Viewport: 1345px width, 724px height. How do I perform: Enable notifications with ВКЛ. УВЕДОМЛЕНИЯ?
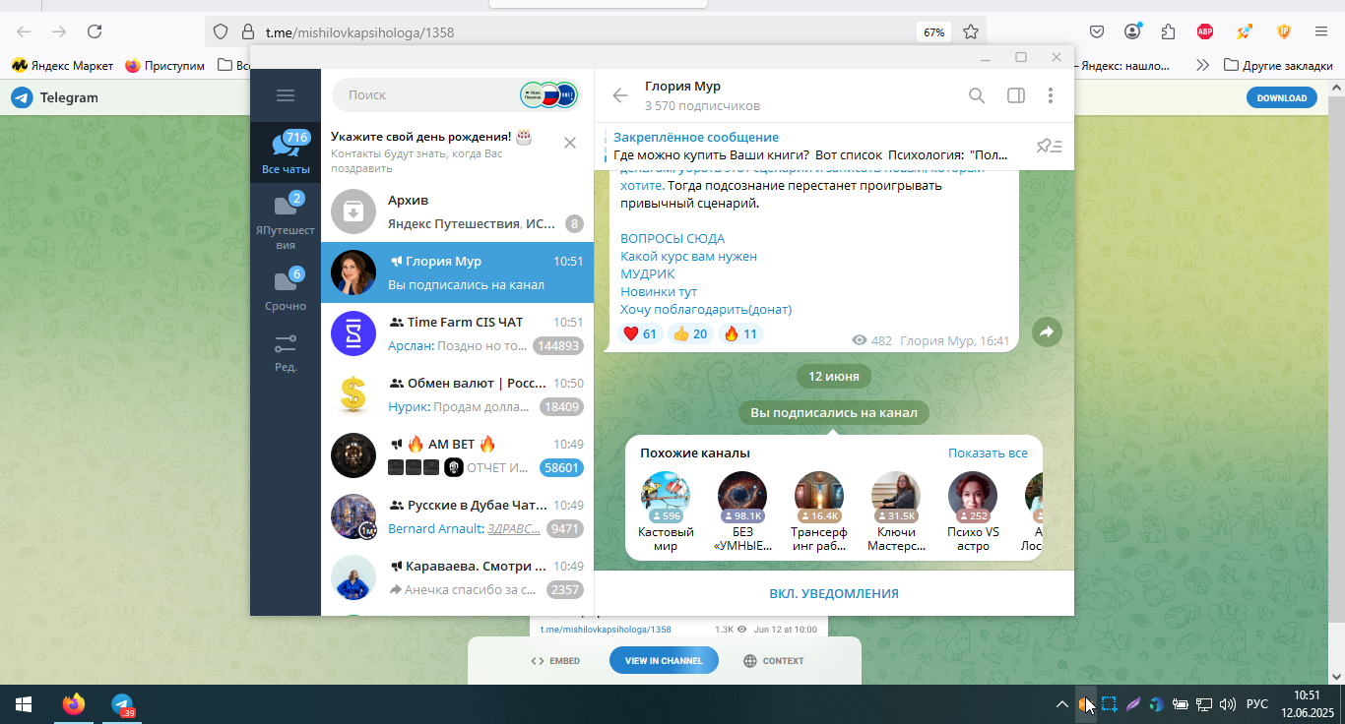pos(834,593)
